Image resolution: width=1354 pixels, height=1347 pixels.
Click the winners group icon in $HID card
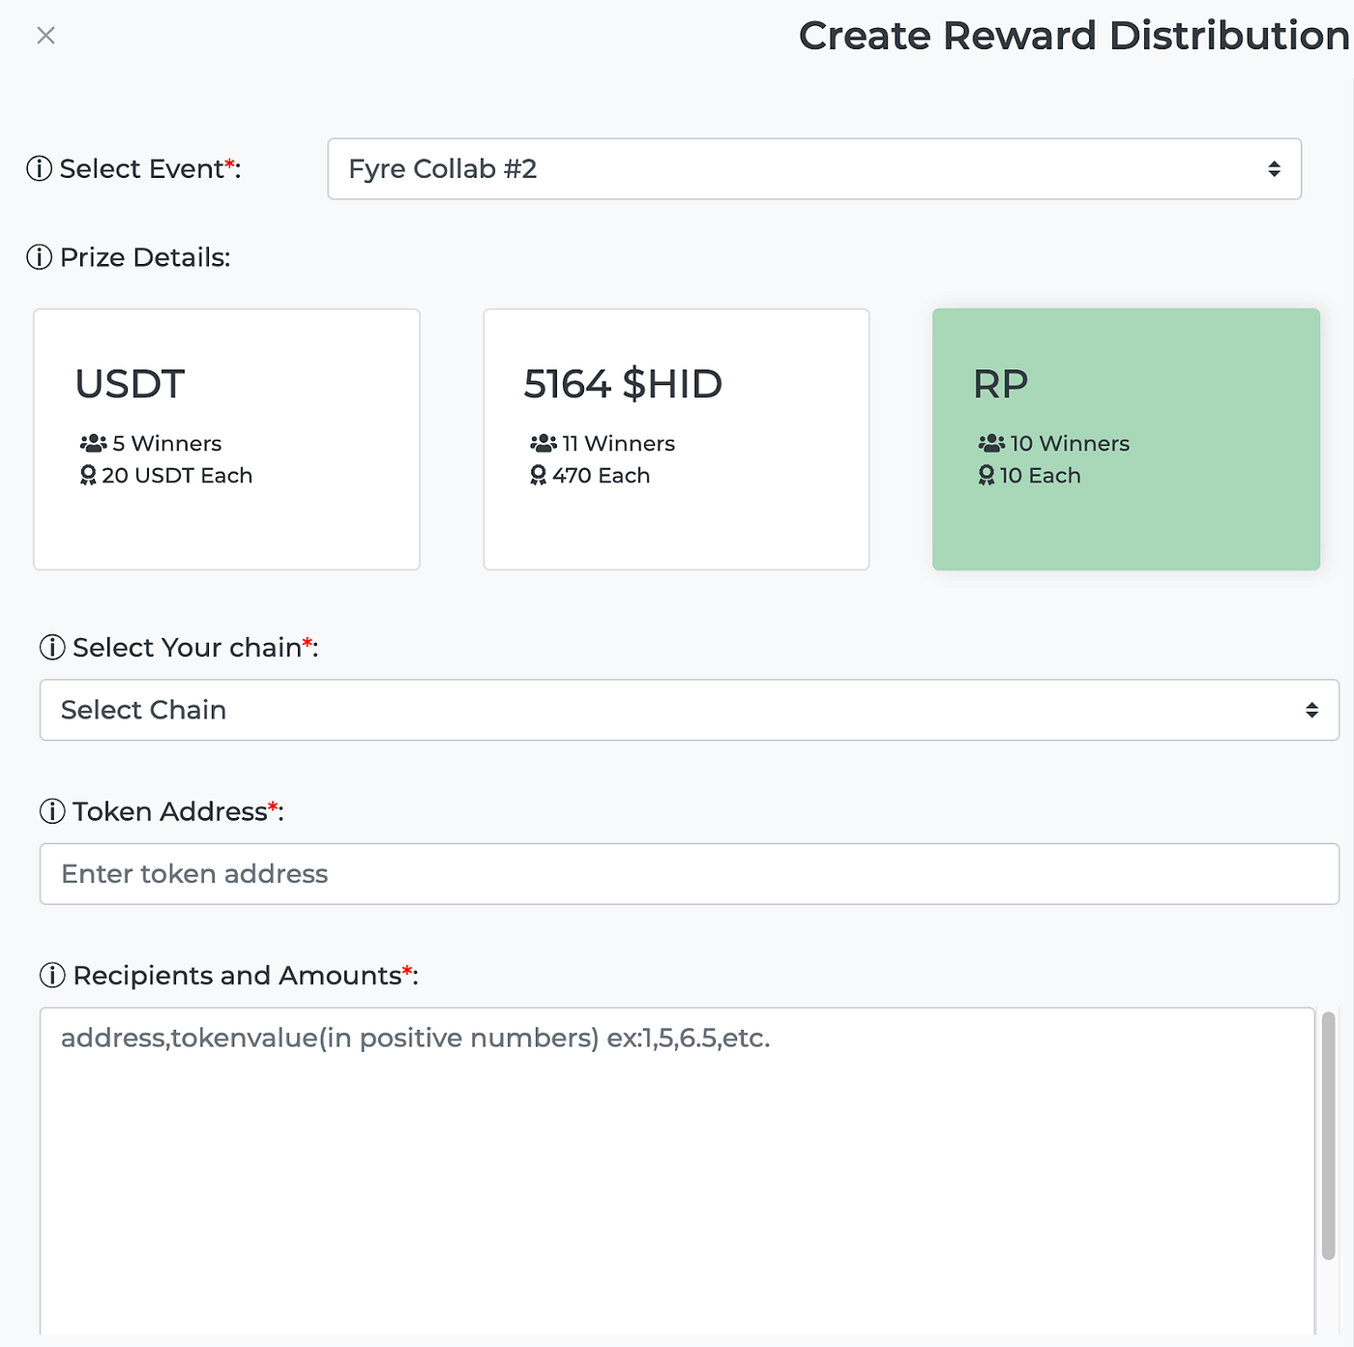pos(544,444)
